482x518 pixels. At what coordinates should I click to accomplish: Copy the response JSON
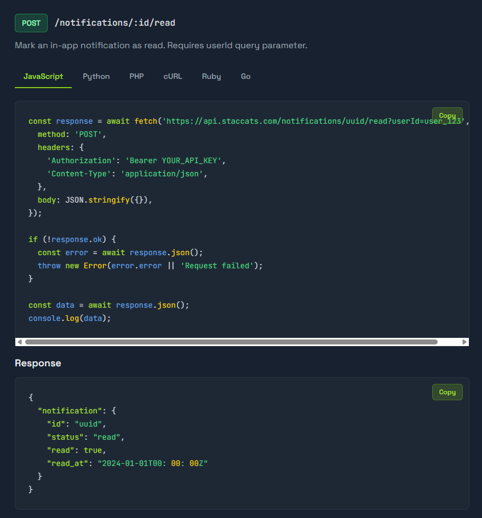click(x=447, y=392)
